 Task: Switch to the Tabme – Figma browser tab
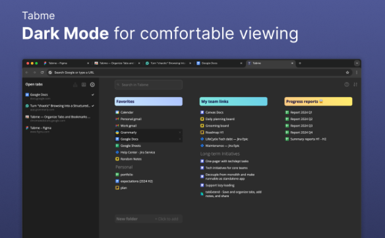click(67, 63)
